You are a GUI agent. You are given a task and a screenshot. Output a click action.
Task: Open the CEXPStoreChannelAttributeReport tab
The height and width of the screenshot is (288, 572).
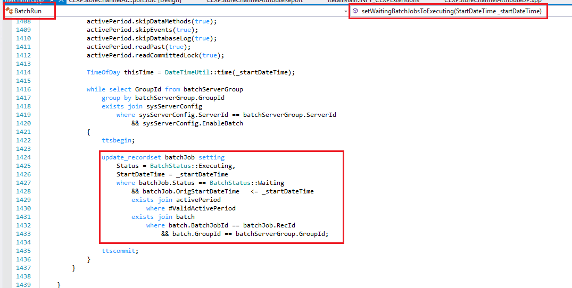pyautogui.click(x=253, y=2)
